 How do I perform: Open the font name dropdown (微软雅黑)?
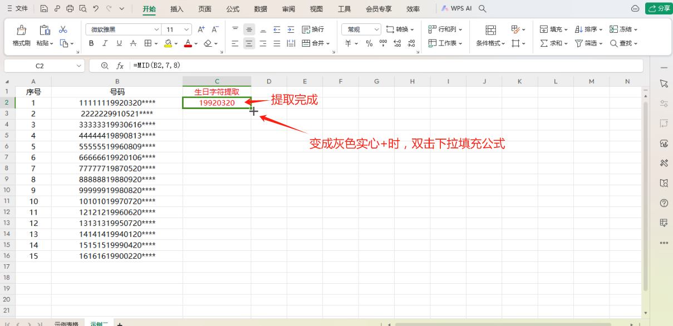[x=156, y=29]
